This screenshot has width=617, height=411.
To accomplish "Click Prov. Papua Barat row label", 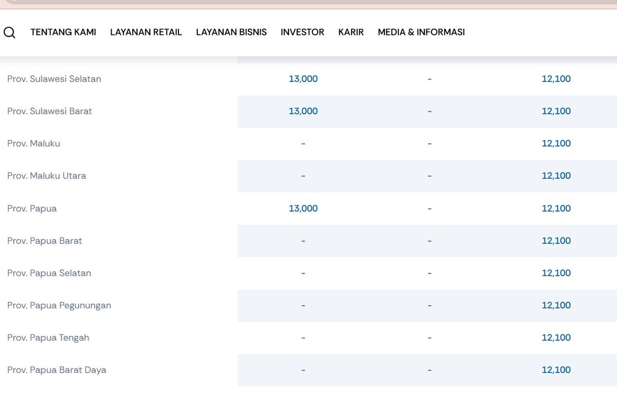I will tap(45, 240).
